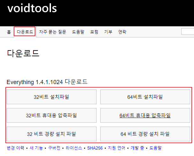Screen dimensions: 194x156
Task: Open the SHA256 link
Action: click(95, 148)
